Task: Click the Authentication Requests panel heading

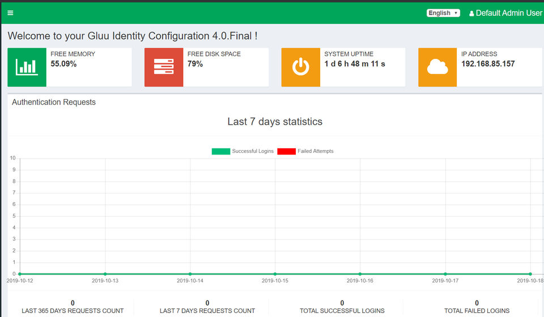Action: [x=54, y=102]
